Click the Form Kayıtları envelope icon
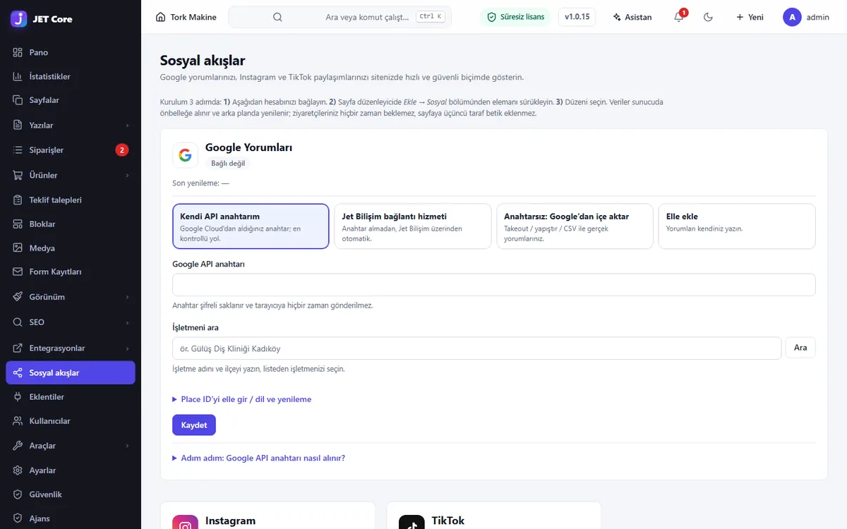The width and height of the screenshot is (847, 529). point(18,272)
